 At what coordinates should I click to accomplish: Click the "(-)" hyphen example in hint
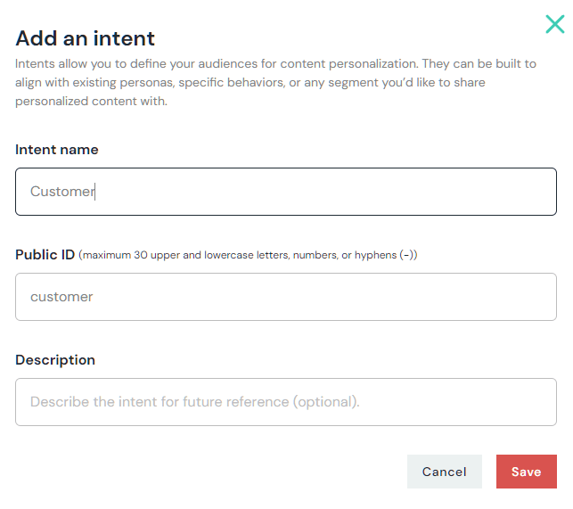point(407,256)
